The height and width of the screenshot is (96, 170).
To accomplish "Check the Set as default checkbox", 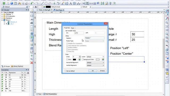I will [66, 71].
